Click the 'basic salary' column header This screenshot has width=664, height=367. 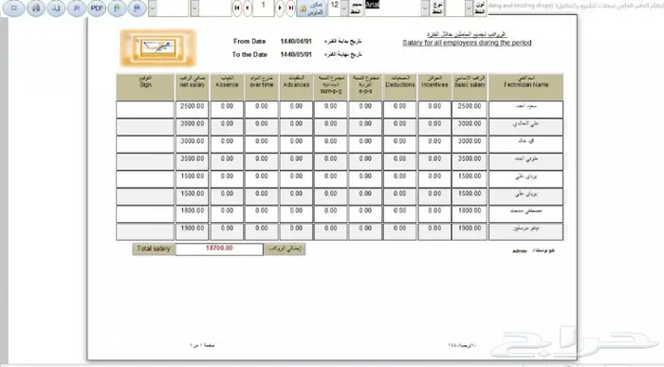470,87
